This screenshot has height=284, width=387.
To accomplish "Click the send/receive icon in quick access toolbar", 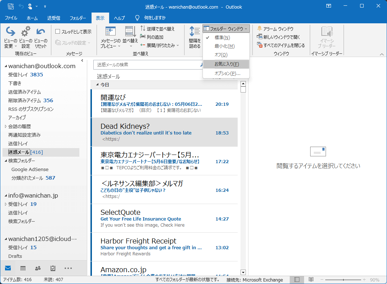I will tap(11, 6).
